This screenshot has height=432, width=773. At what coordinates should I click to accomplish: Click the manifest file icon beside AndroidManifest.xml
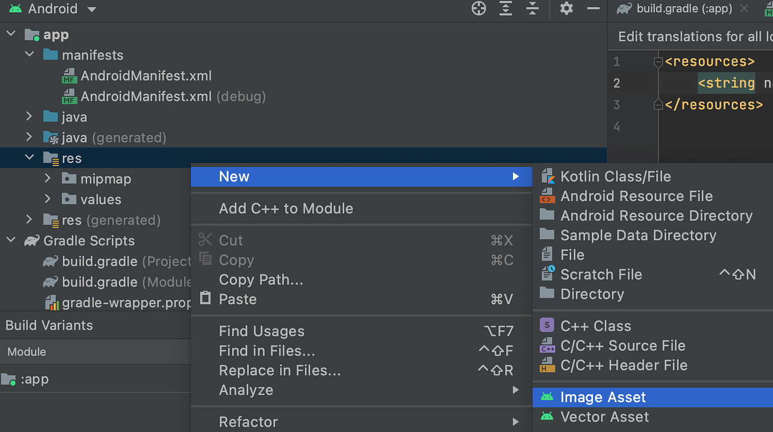click(69, 76)
